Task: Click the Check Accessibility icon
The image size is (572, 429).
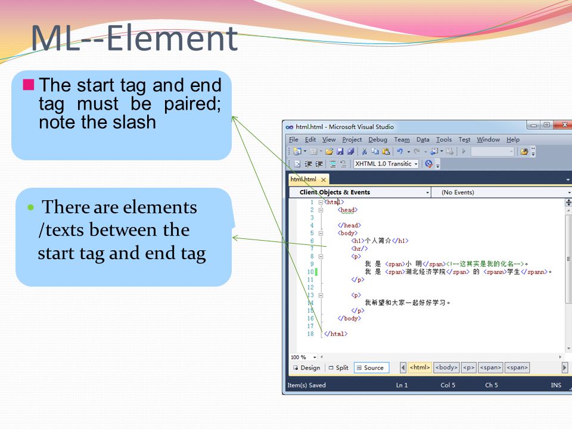Action: pos(429,164)
